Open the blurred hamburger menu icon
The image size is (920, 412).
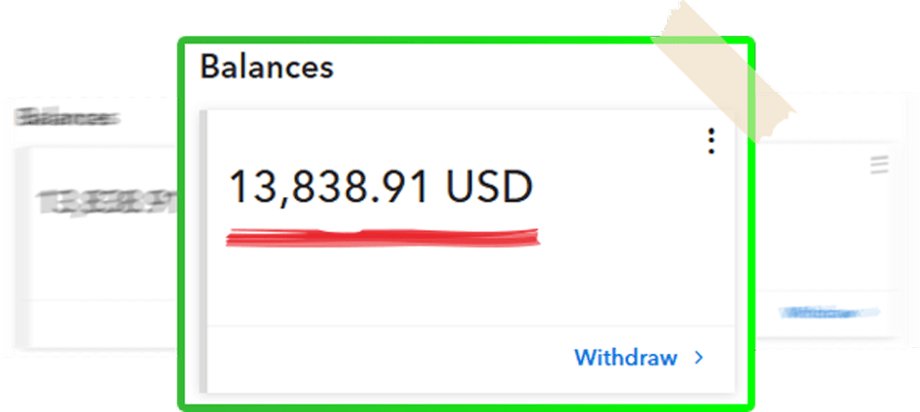(878, 164)
